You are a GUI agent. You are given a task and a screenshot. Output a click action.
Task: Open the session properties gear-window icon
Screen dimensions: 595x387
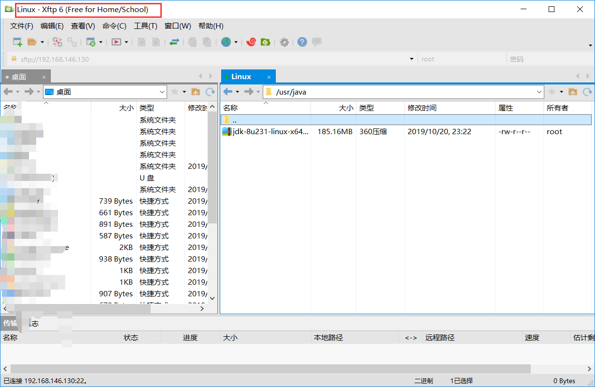point(91,42)
